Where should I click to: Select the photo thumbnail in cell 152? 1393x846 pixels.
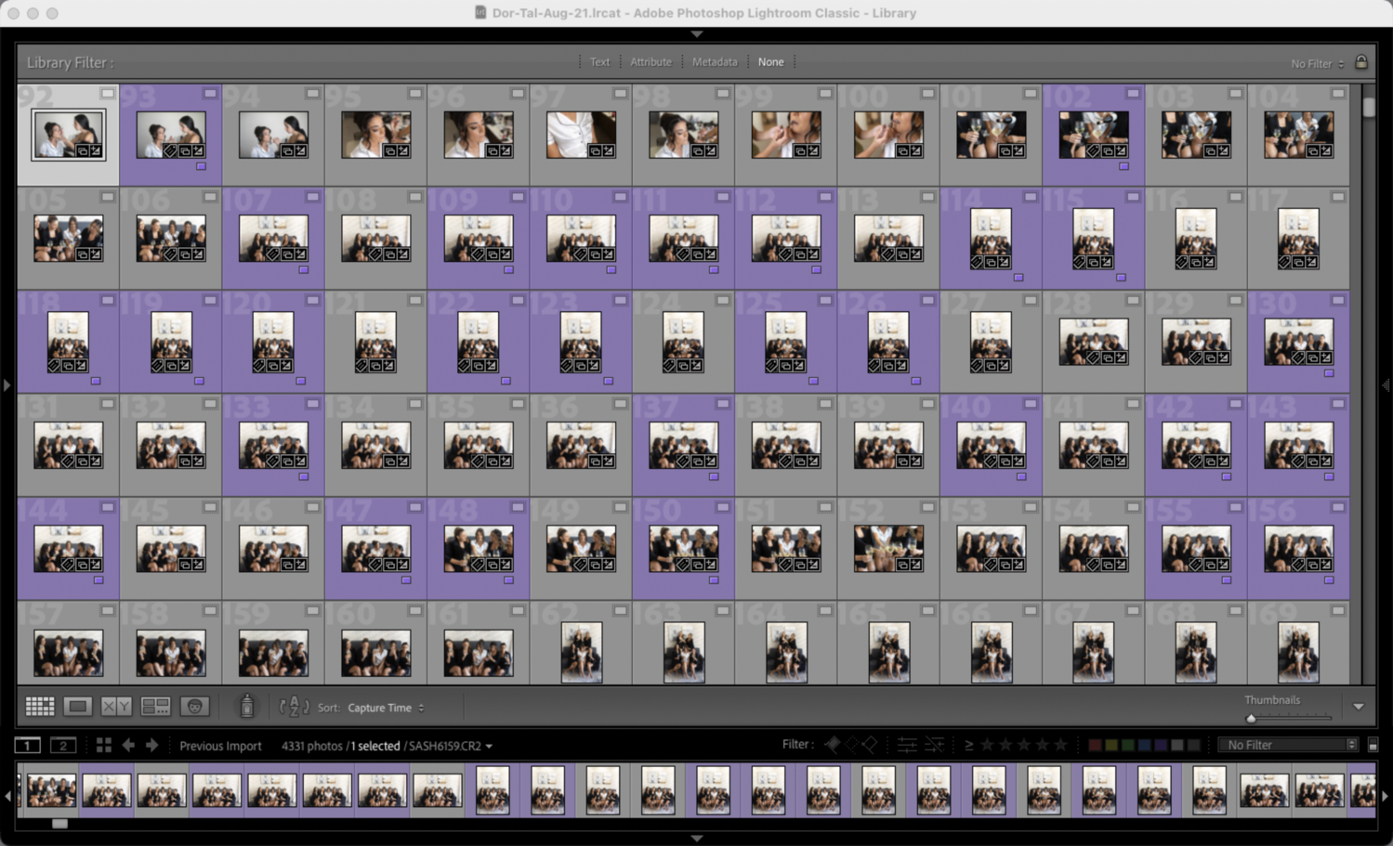click(x=888, y=549)
